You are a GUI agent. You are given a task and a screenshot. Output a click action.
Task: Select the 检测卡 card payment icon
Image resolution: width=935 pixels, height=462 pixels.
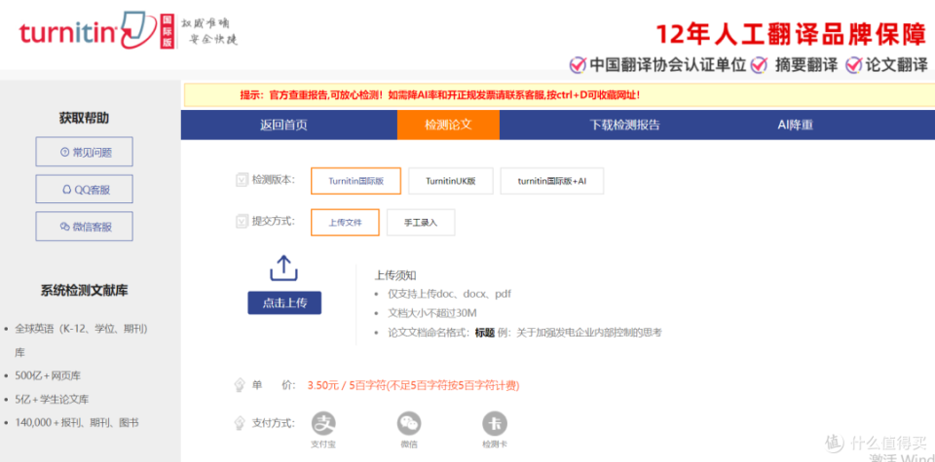click(495, 423)
